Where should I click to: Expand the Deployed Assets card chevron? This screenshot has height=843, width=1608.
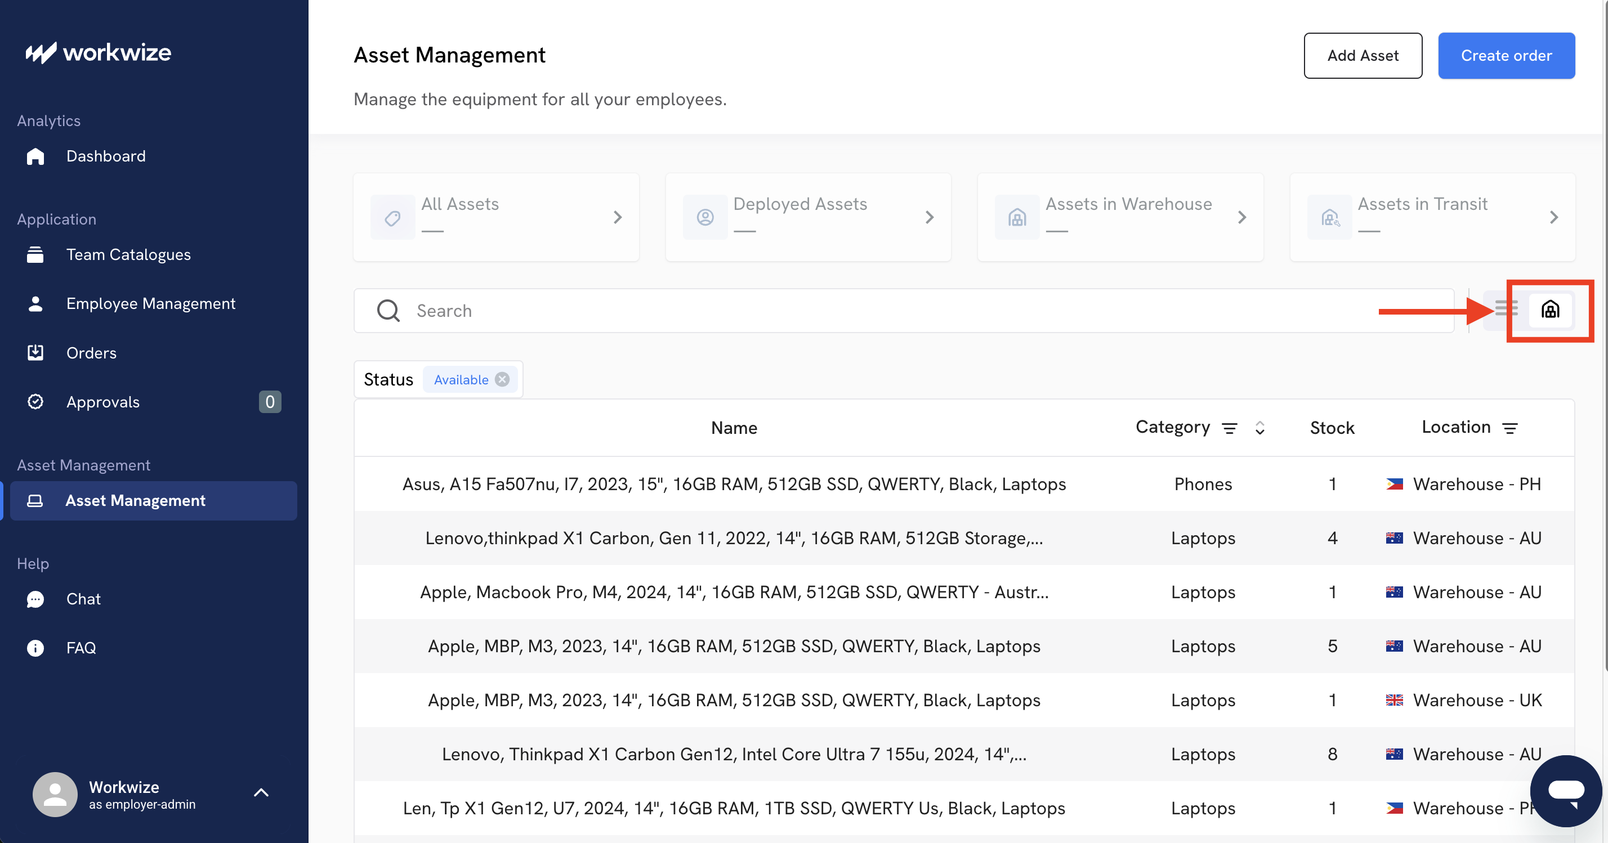[929, 217]
